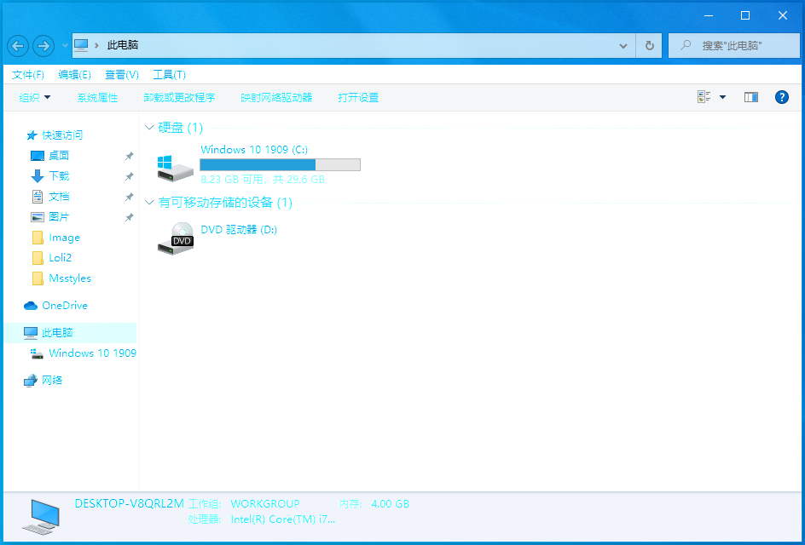Viewport: 805px width, 545px height.
Task: Click the pin icon next to 桌面
Action: pyautogui.click(x=130, y=156)
